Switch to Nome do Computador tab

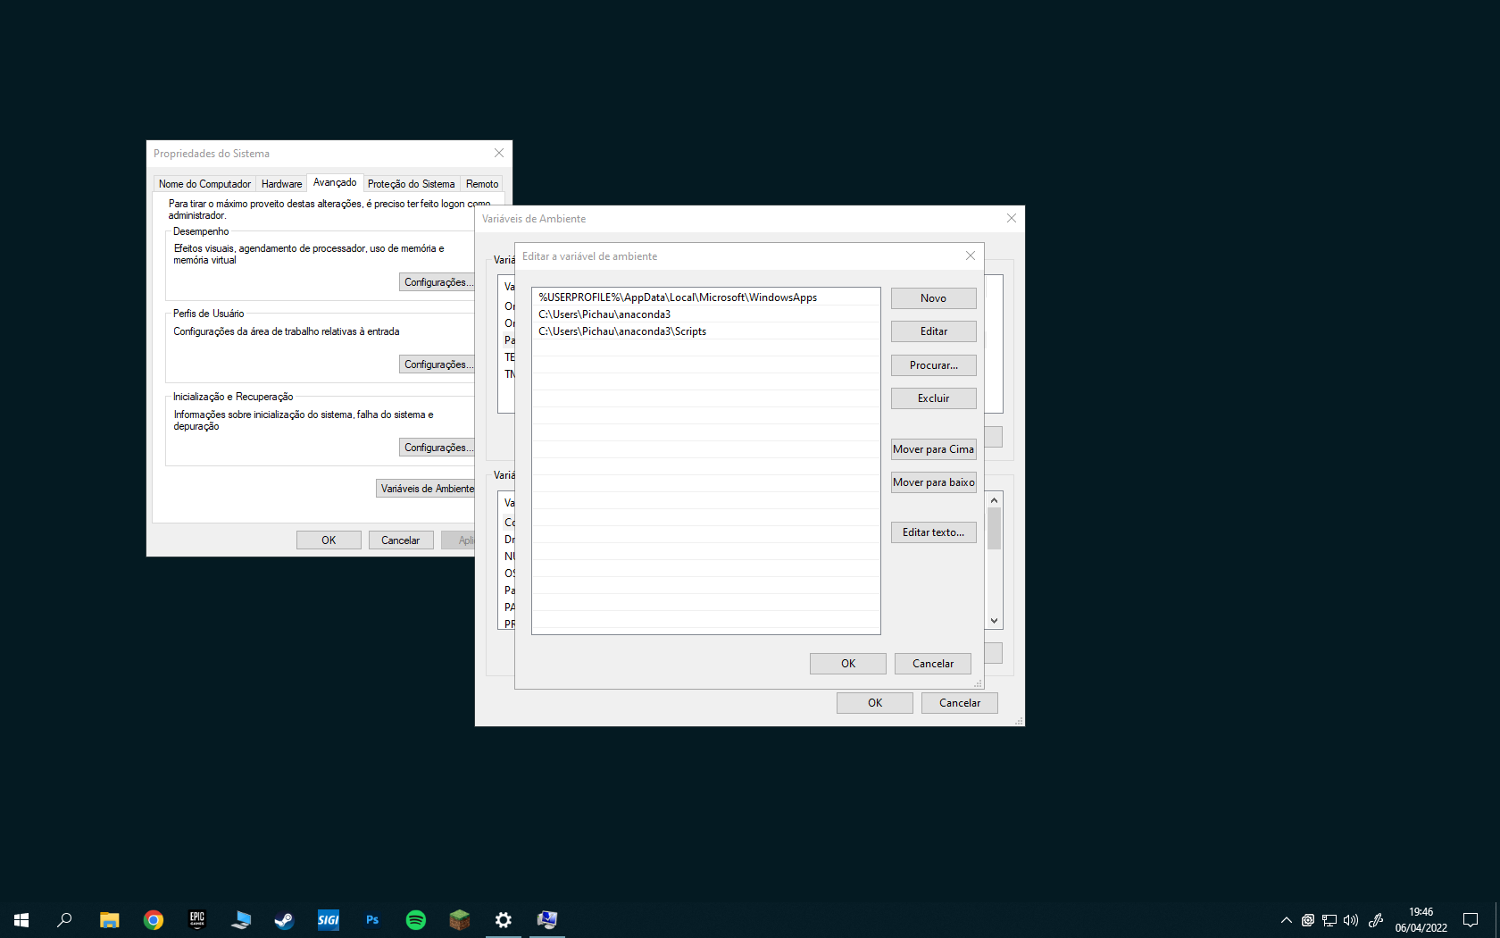click(x=204, y=184)
